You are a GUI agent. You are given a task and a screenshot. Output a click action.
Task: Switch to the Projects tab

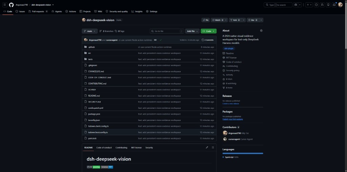85,12
